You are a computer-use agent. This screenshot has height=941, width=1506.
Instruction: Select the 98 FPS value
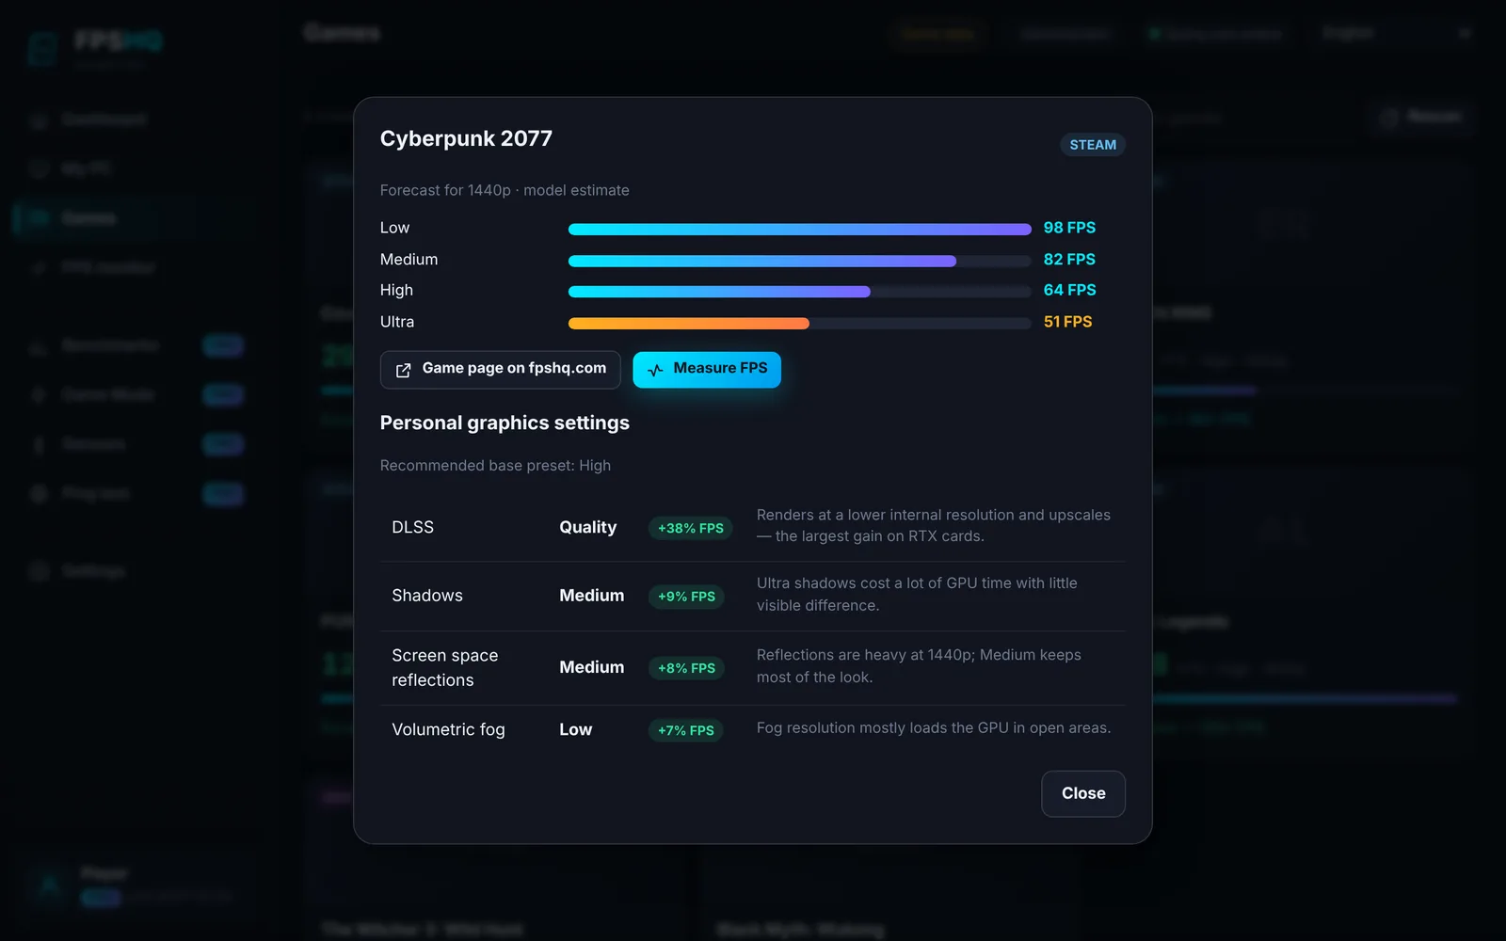(1069, 228)
